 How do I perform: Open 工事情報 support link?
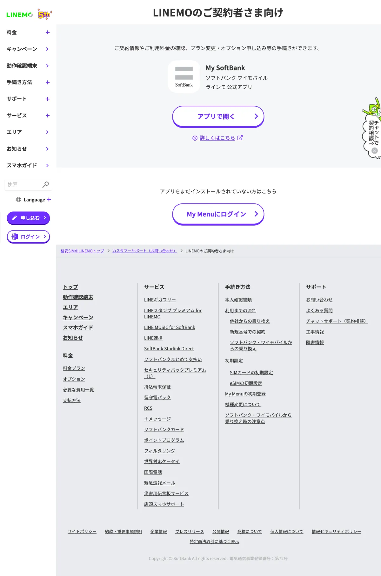coord(315,332)
